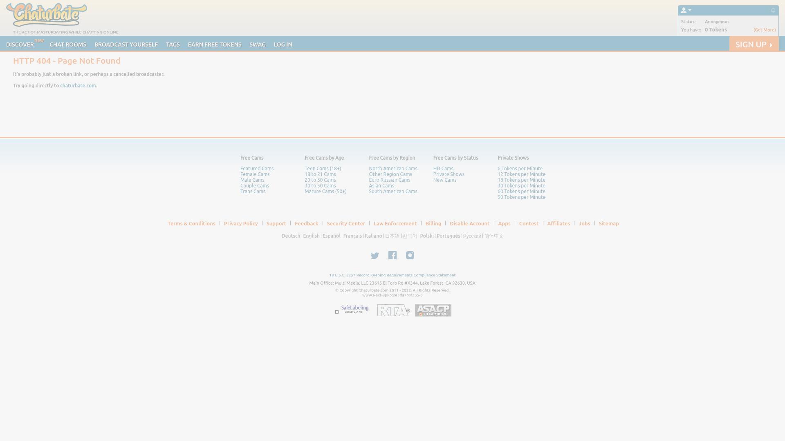This screenshot has width=785, height=441.
Task: Switch language to Français
Action: pyautogui.click(x=352, y=236)
